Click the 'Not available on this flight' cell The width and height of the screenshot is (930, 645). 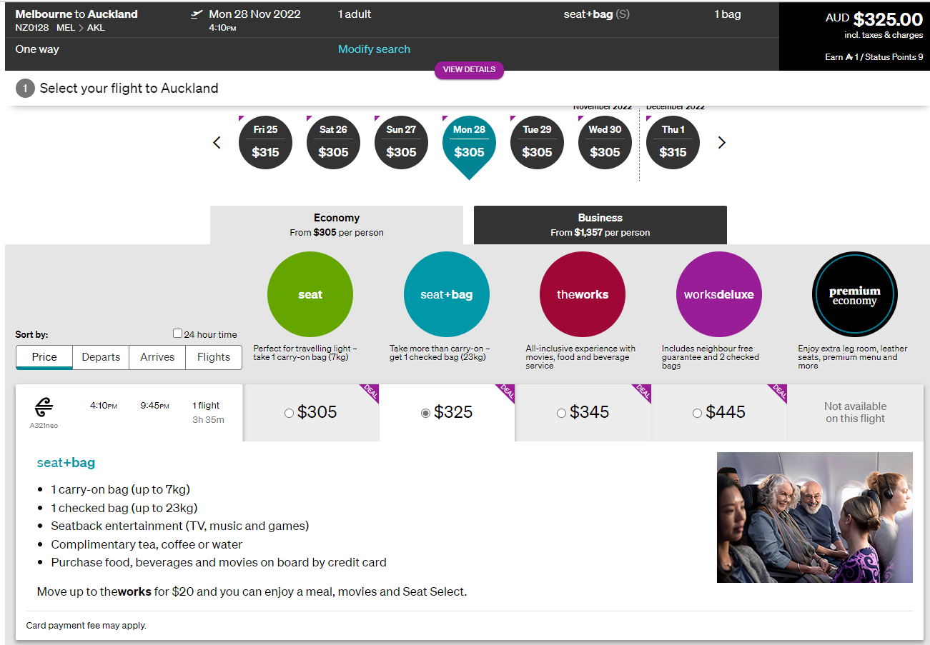(x=855, y=412)
